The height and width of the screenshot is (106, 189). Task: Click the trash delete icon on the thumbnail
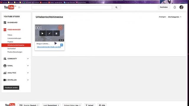click(x=56, y=33)
